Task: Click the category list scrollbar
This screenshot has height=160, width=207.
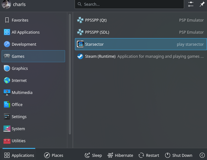Action: [70, 74]
